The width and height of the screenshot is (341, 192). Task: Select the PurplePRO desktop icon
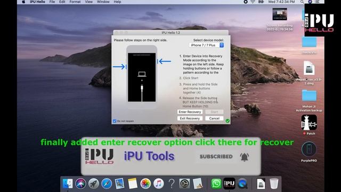[x=309, y=149]
